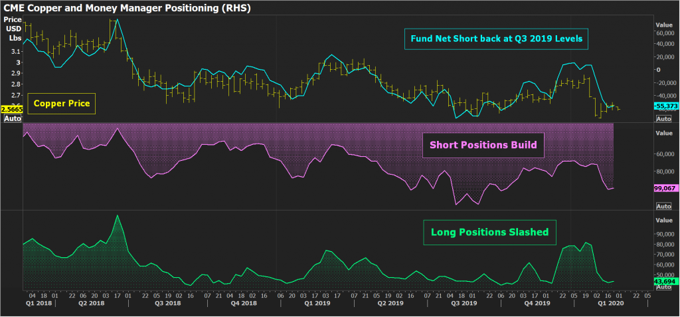The image size is (680, 317).
Task: Click the Auto button on left price axis
Action: click(12, 118)
